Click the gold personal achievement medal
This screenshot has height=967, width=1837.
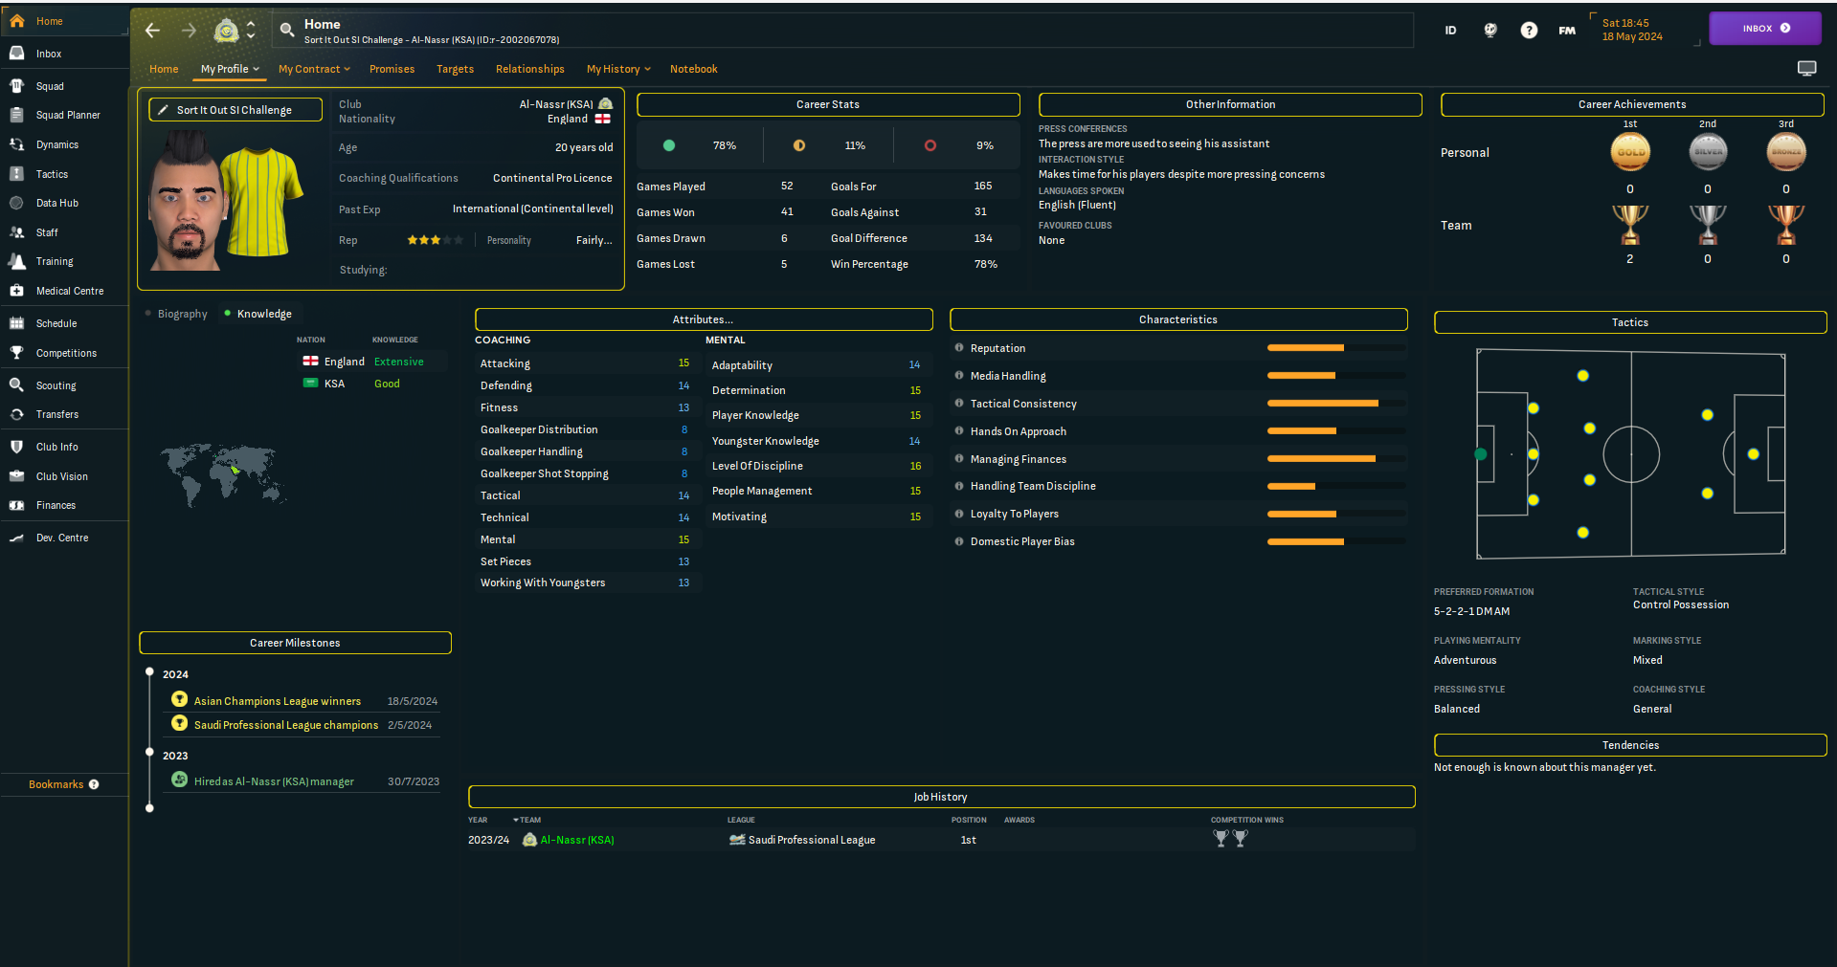point(1630,151)
